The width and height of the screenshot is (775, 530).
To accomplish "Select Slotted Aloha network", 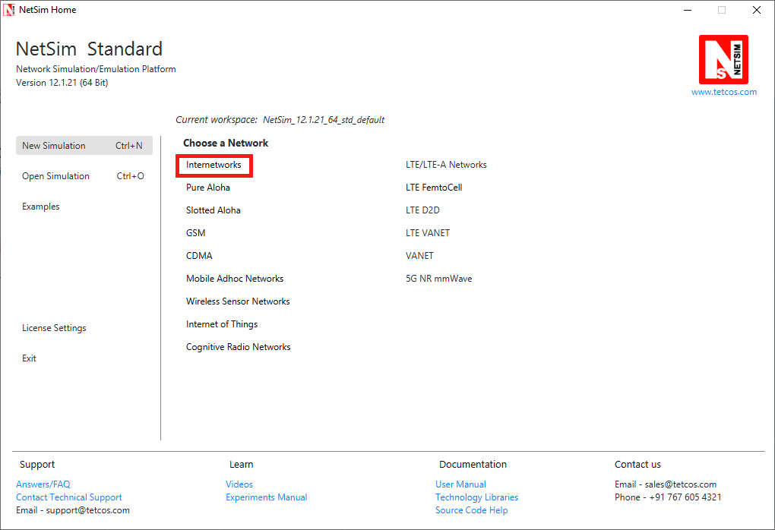I will (213, 210).
